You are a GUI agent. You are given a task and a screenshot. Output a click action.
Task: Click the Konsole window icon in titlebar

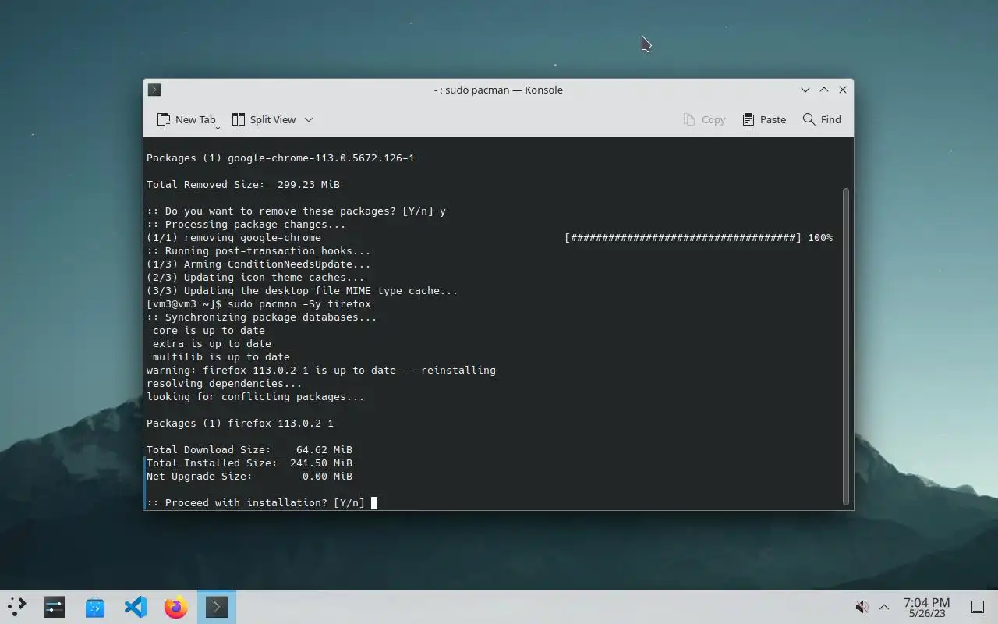(154, 90)
